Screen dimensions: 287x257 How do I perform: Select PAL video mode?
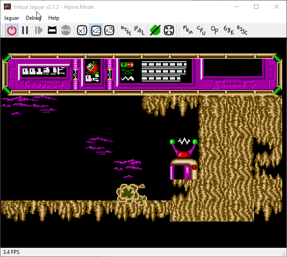pos(139,30)
